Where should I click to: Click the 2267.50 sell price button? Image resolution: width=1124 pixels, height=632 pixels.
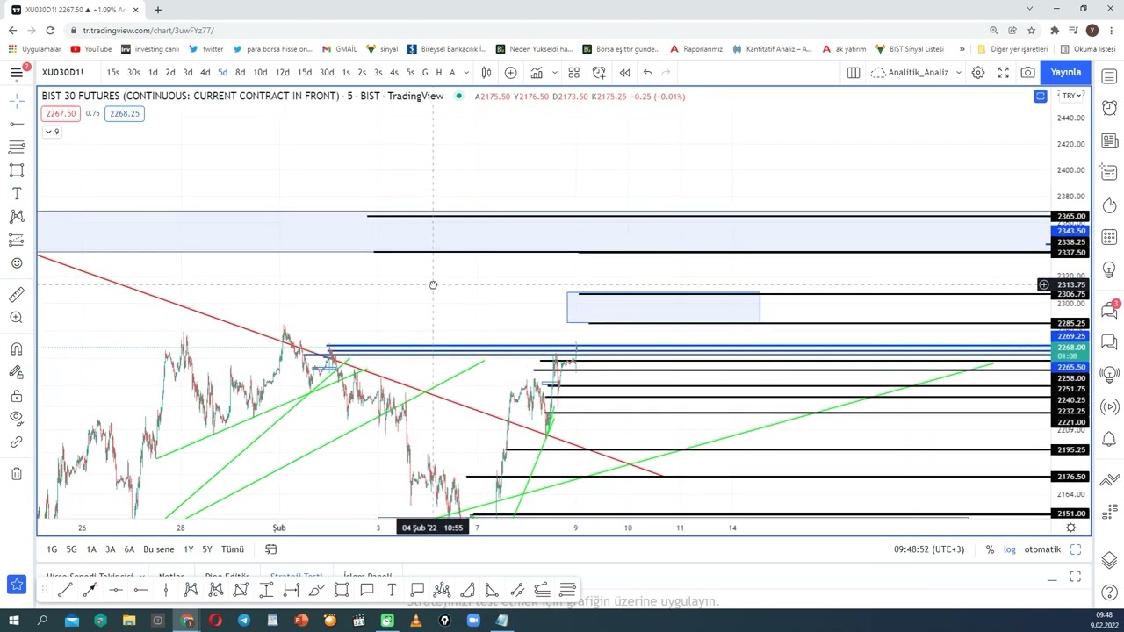click(x=61, y=113)
